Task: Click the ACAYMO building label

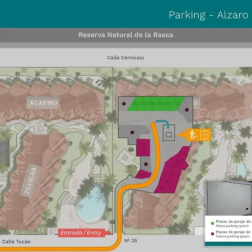Action: click(44, 102)
